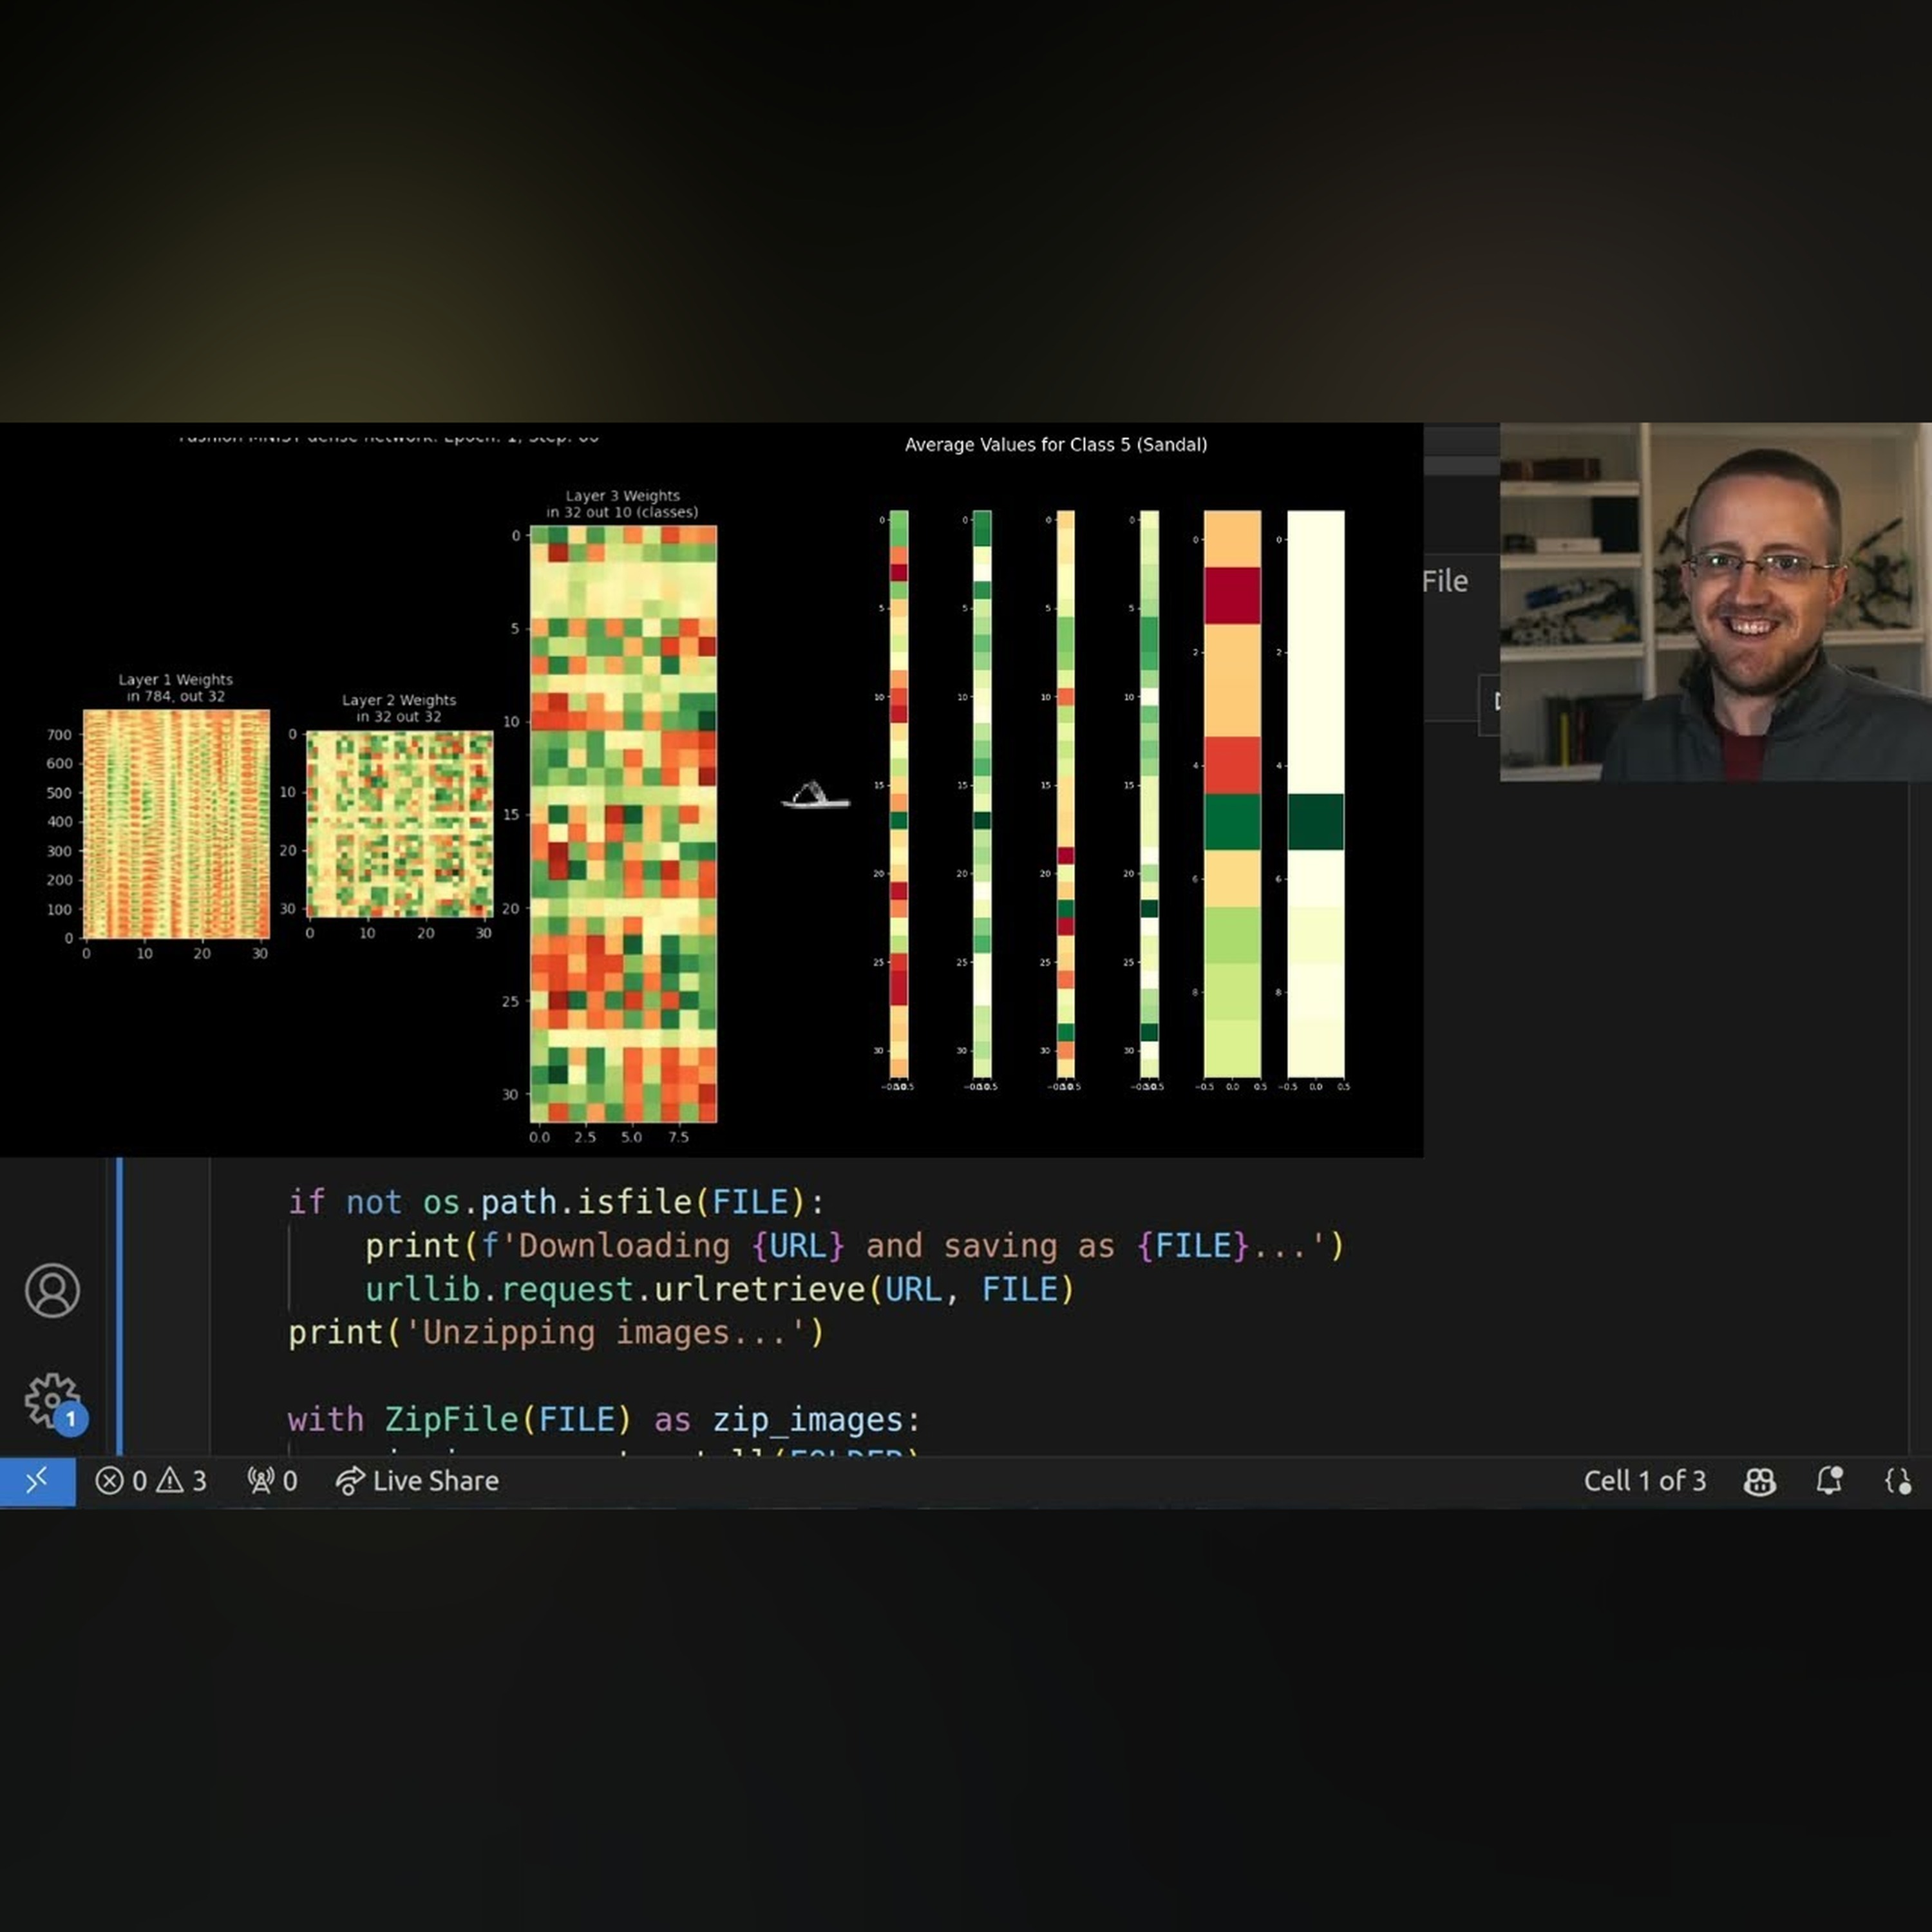Click the 'Cell 1 of 3' status entry

click(x=1644, y=1481)
